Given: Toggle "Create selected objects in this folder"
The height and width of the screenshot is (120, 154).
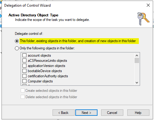Looking at the screenshot, I should [22, 91].
